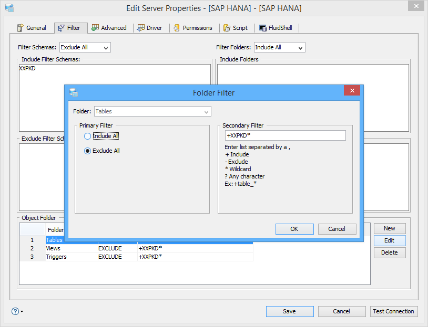This screenshot has width=428, height=327.
Task: Click the Edit object folder button
Action: click(390, 240)
